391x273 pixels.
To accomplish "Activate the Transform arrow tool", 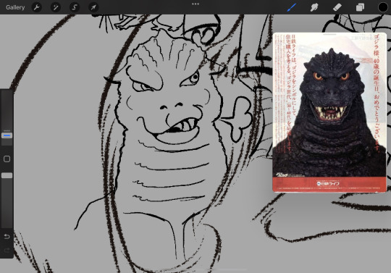I will (x=93, y=7).
